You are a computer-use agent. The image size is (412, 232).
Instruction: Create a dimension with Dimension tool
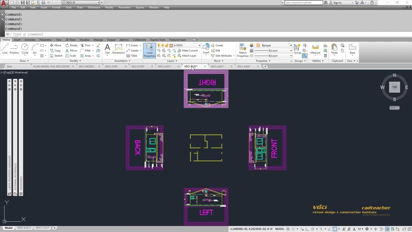(x=118, y=48)
